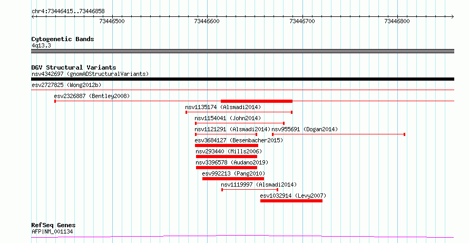This screenshot has height=243, width=469.
Task: Open variant nsv955691 (Dogan2014) label
Action: pos(305,129)
